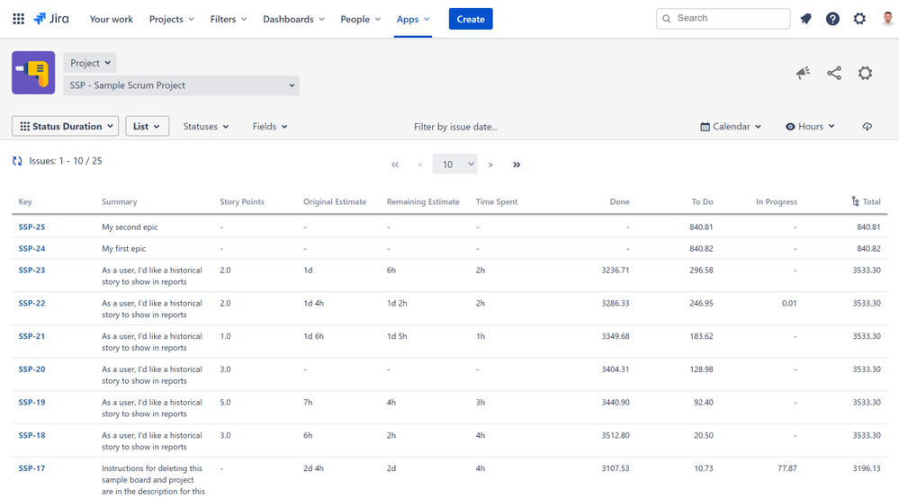This screenshot has height=498, width=899.
Task: Click the Create button
Action: (471, 19)
